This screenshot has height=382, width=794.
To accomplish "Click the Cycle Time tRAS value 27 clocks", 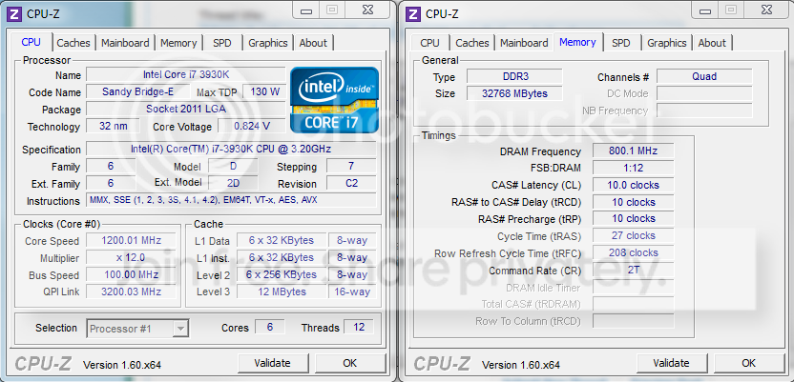I will (633, 235).
